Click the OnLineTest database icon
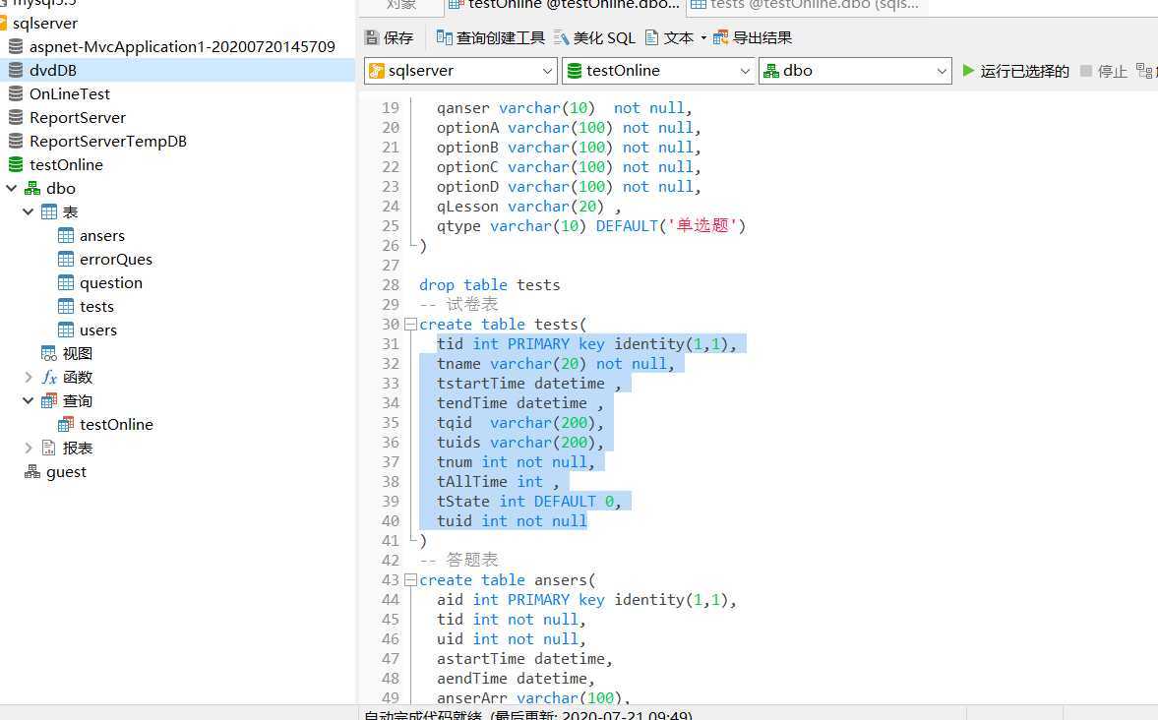 point(16,93)
